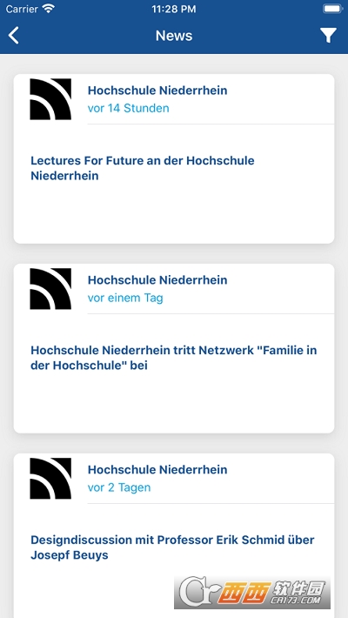
Task: Tap Hochschule Niederrhein name on second card
Action: coord(157,279)
